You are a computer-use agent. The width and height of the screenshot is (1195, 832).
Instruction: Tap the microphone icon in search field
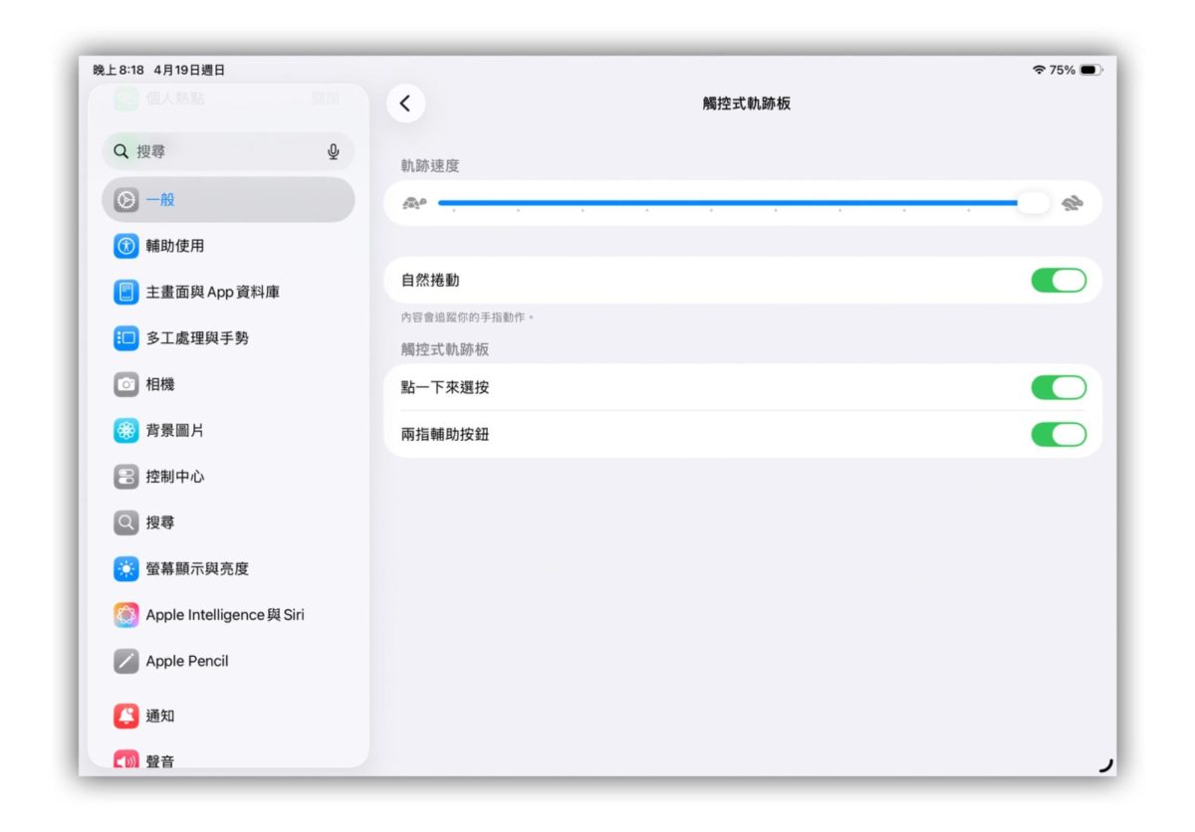[x=334, y=151]
